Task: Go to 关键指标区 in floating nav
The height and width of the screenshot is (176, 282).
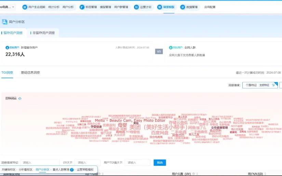Action: pyautogui.click(x=9, y=170)
